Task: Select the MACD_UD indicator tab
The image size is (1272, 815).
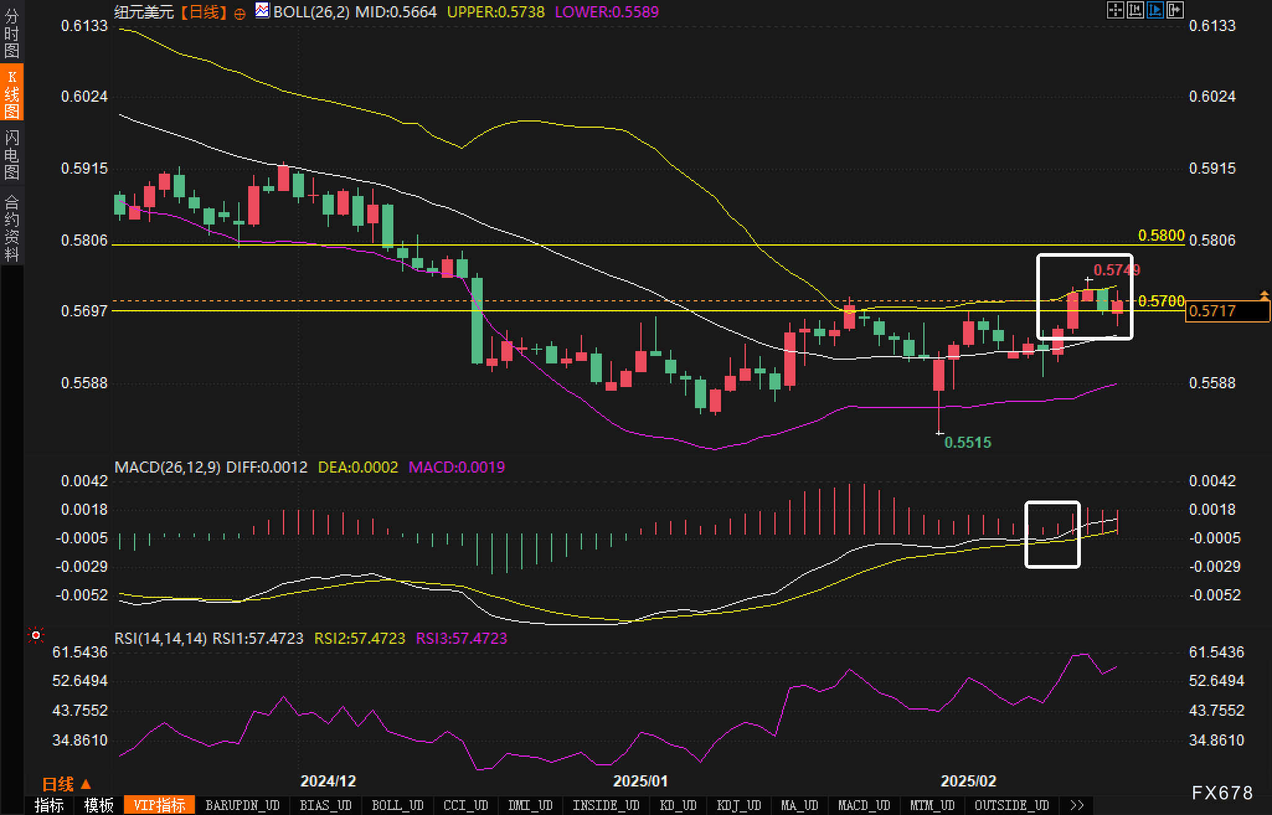Action: coord(863,804)
